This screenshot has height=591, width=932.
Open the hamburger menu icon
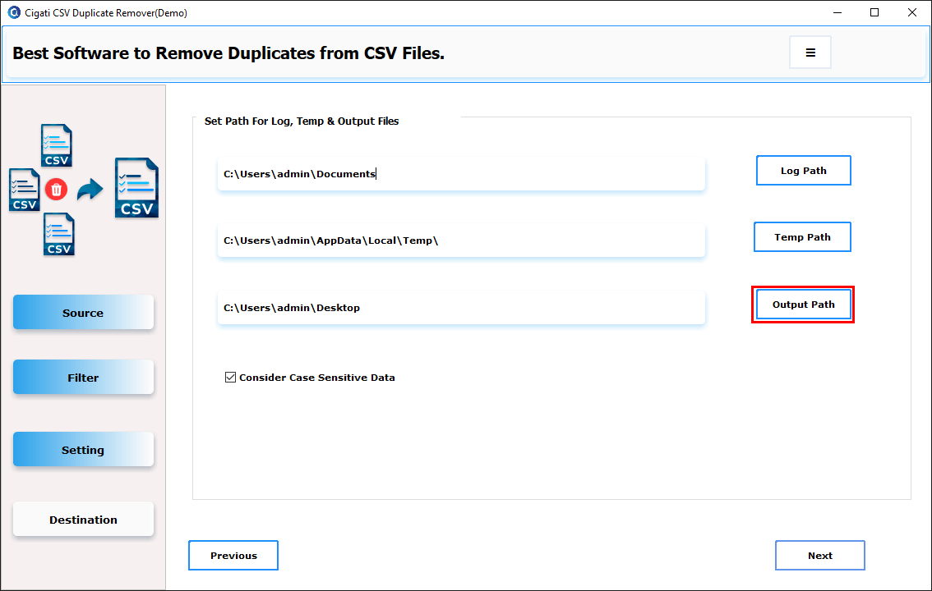(x=810, y=53)
